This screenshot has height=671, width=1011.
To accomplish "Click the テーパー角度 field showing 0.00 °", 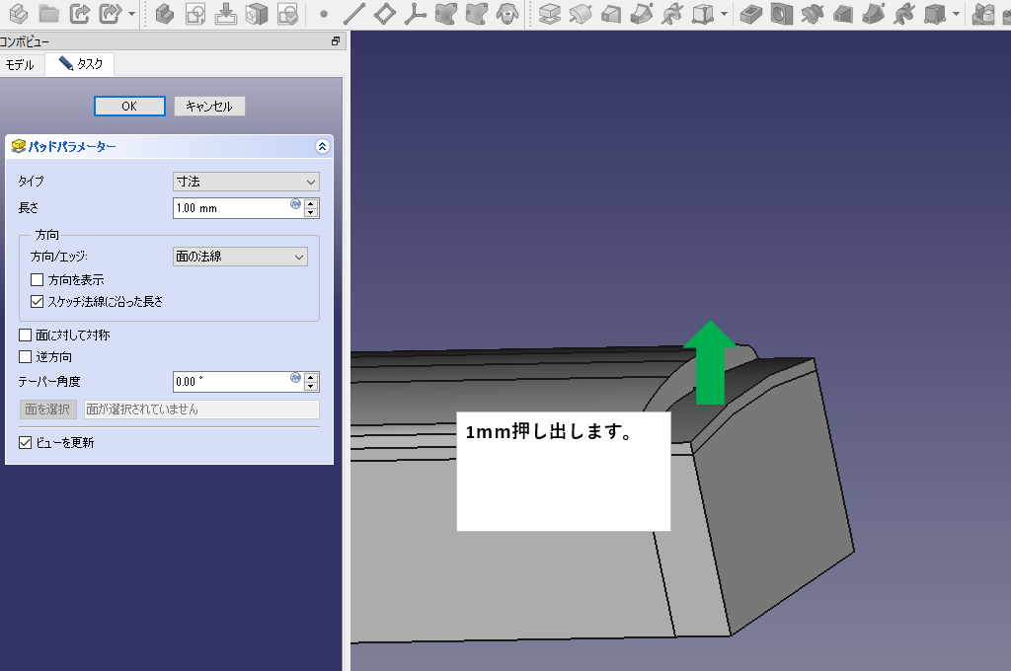I will 231,382.
